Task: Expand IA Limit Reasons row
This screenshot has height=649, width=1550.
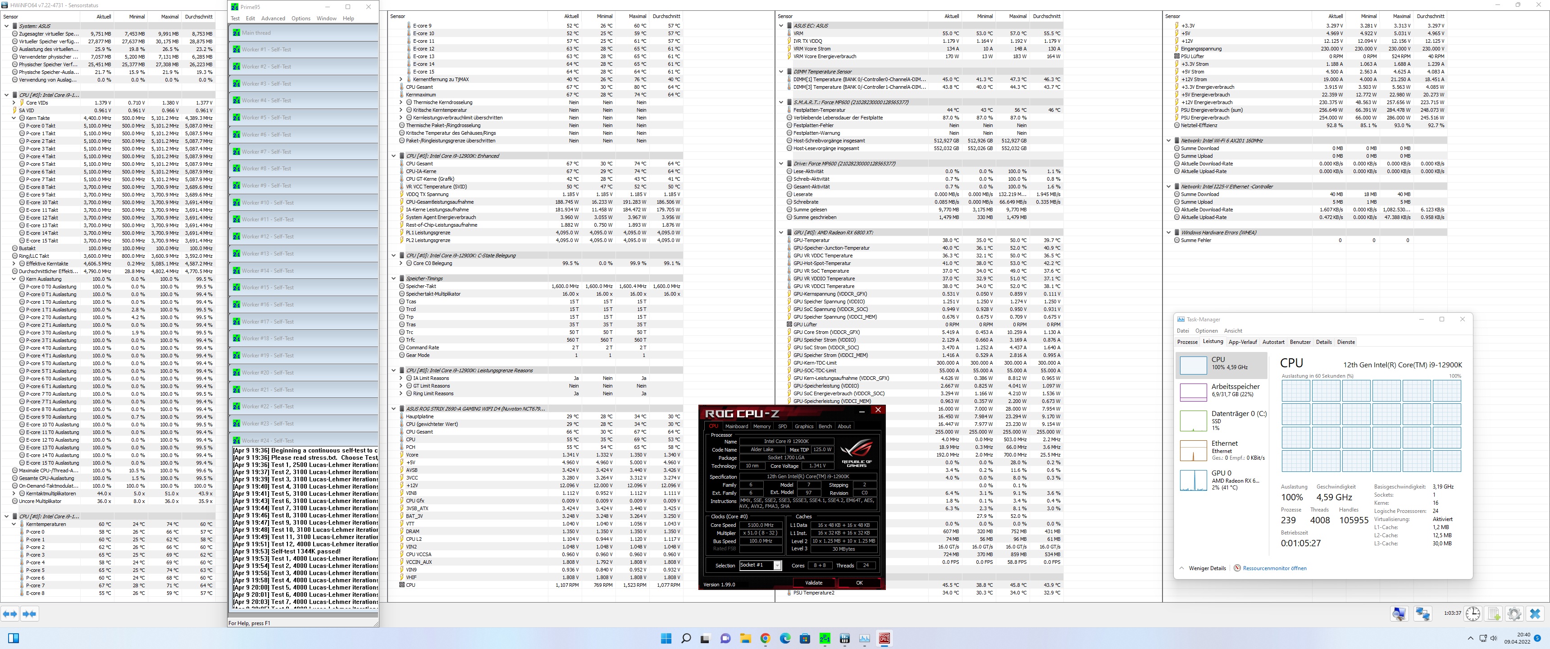Action: point(401,379)
